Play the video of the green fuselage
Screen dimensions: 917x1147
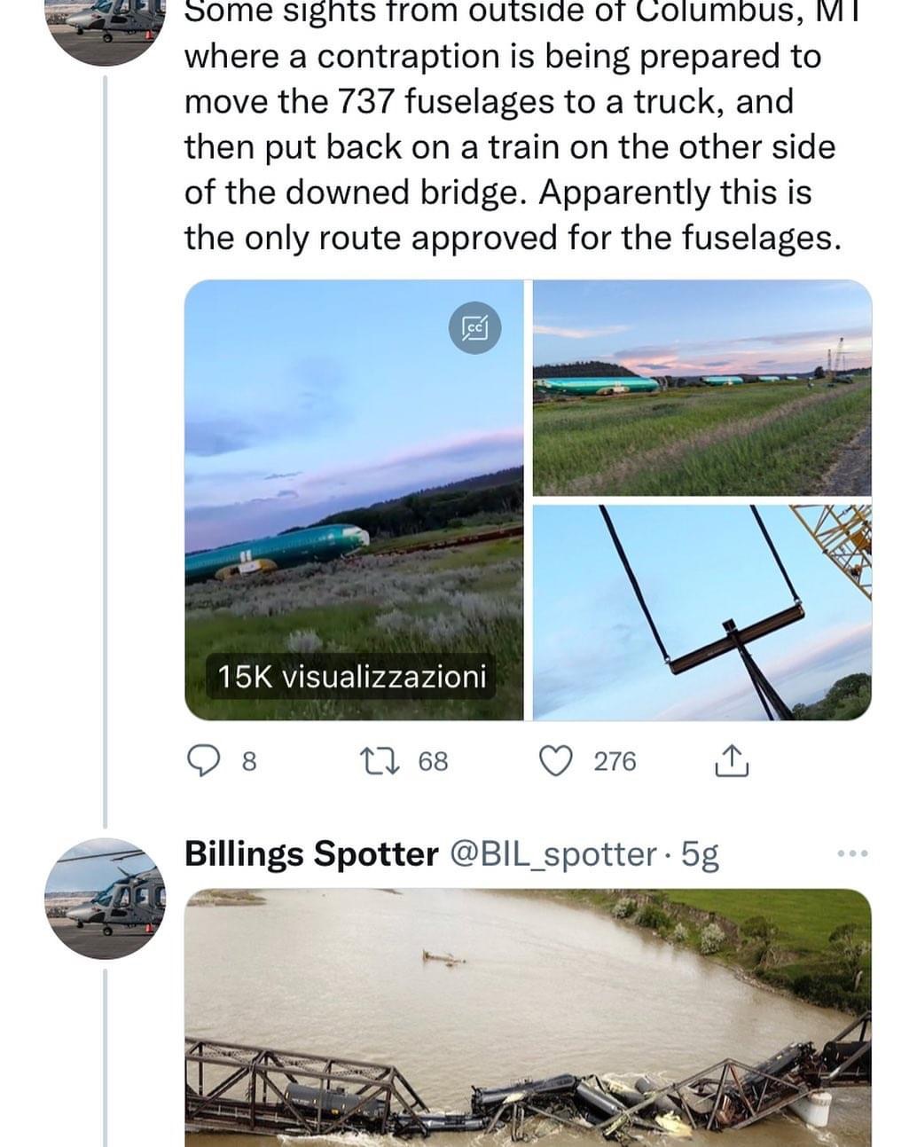353,497
